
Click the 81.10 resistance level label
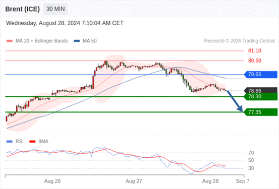click(255, 51)
